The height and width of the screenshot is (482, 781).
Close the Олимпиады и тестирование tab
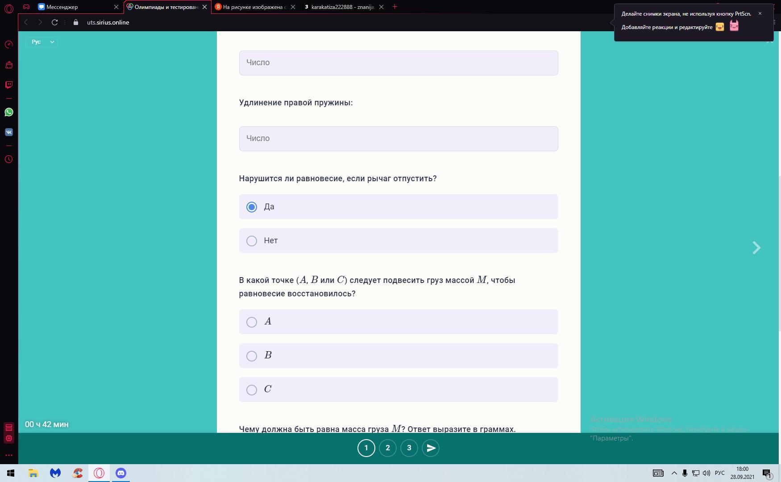[205, 7]
